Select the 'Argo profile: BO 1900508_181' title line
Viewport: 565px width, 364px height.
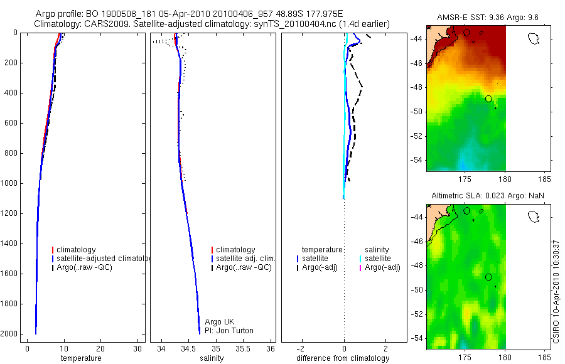pyautogui.click(x=189, y=14)
